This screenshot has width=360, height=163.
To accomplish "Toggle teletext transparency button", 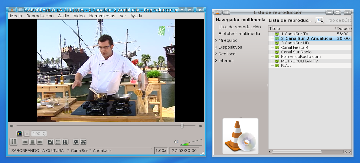I will (27, 133).
